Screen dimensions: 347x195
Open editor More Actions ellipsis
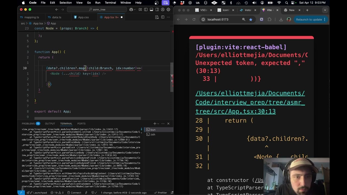[168, 17]
